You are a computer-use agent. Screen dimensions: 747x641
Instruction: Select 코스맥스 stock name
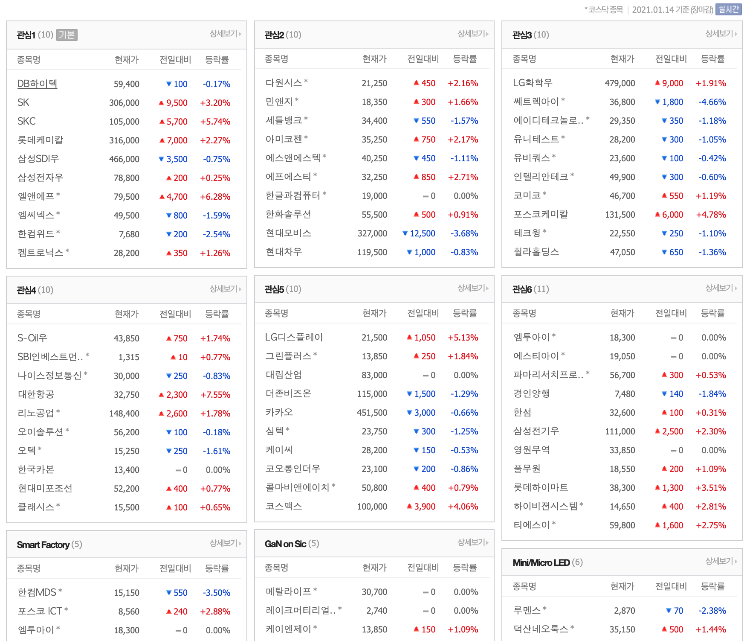click(284, 506)
